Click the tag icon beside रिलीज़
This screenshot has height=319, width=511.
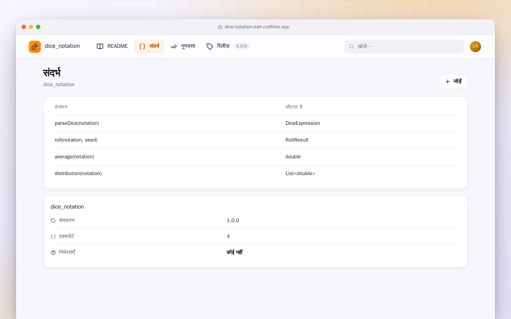[210, 46]
